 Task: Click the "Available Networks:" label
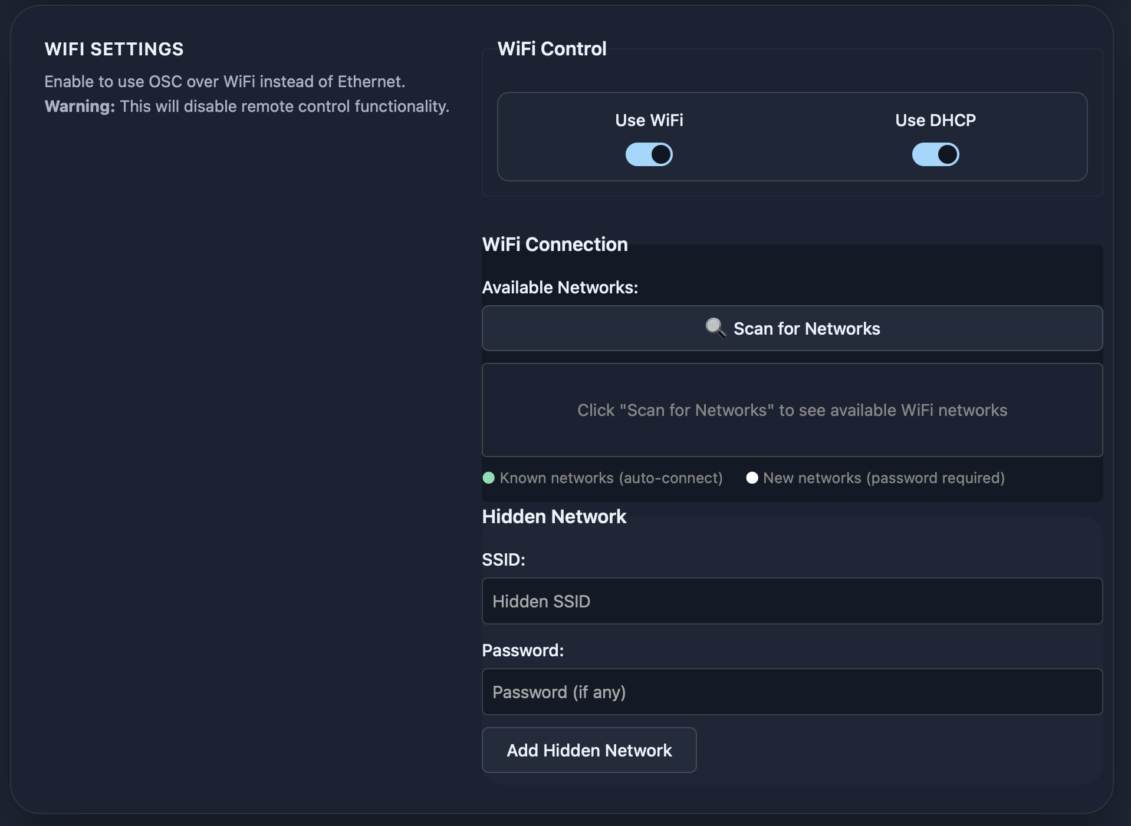coord(560,288)
